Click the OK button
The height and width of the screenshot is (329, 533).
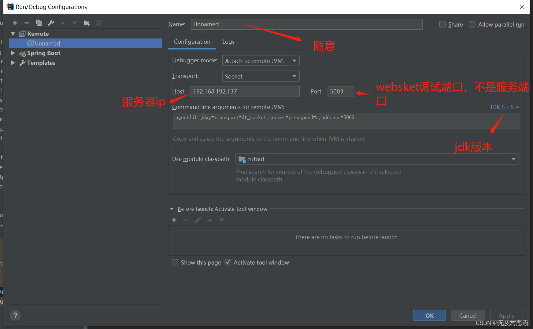pos(429,316)
